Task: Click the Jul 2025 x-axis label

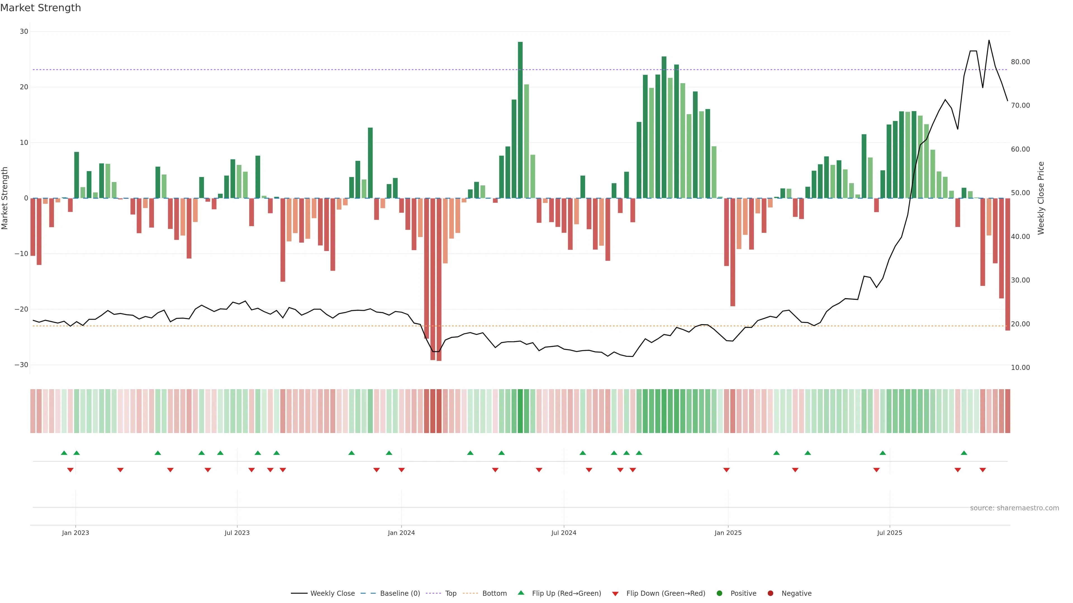Action: [x=889, y=533]
